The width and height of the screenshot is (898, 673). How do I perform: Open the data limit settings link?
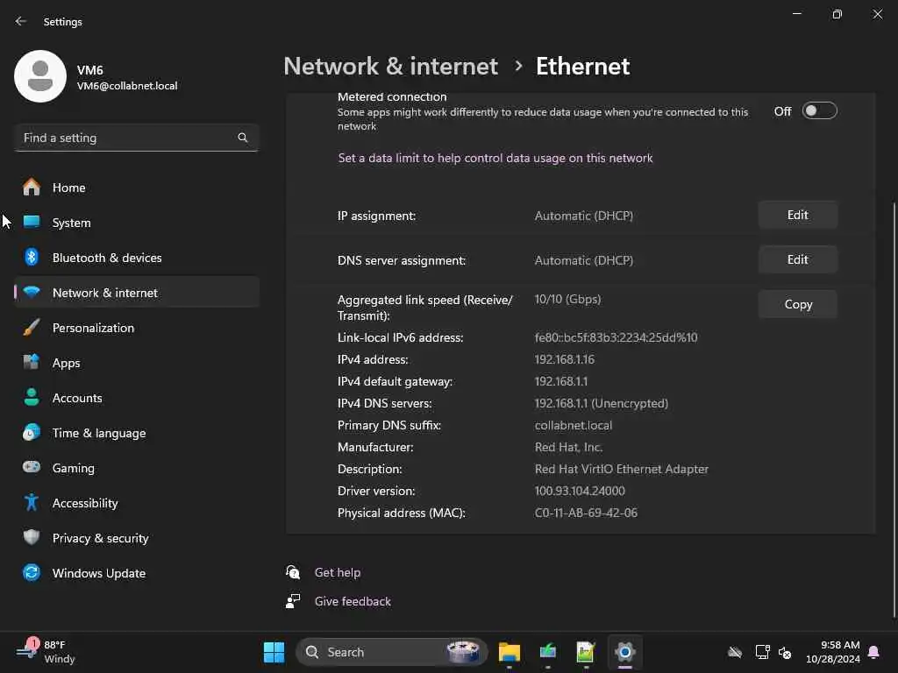point(495,159)
